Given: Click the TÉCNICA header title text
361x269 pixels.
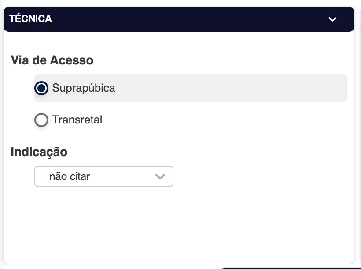Looking at the screenshot, I should coord(30,19).
